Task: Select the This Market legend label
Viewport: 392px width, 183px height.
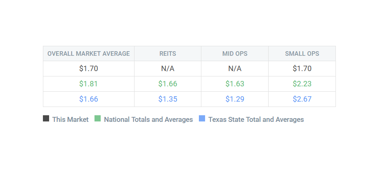Action: (70, 119)
